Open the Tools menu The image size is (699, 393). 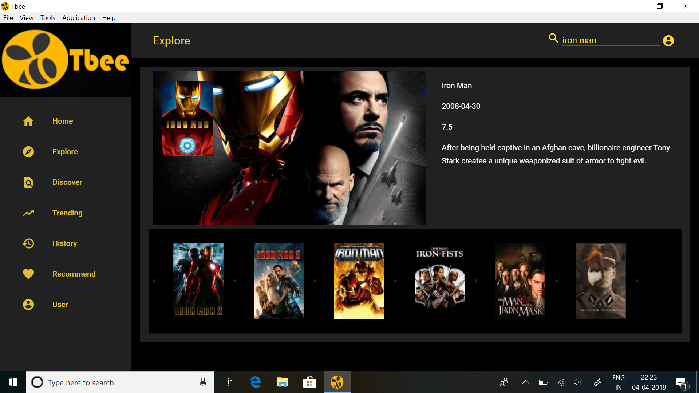[x=48, y=18]
